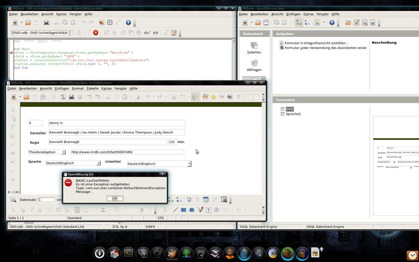Select the Line drawing tool
419x262 pixels.
176,210
